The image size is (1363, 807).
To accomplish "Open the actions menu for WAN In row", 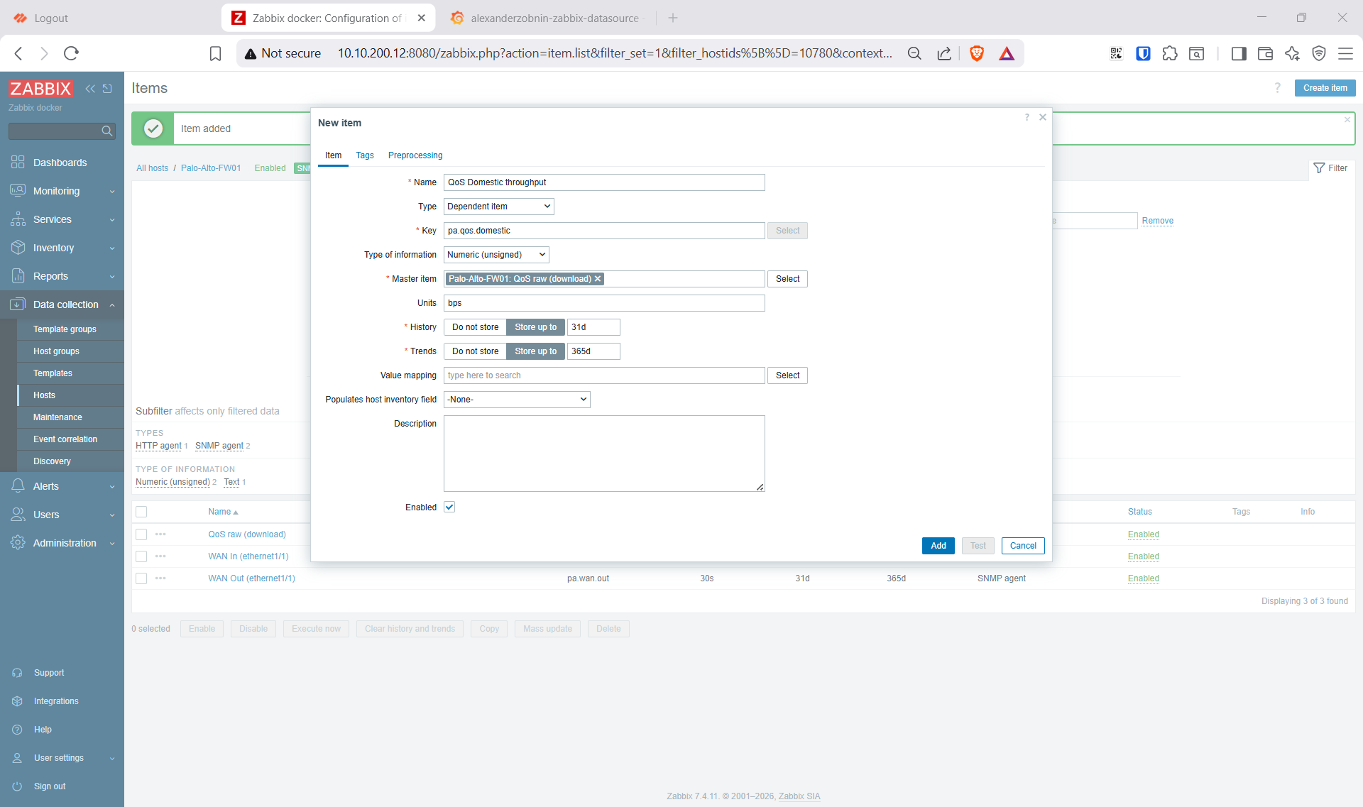I will click(x=160, y=556).
